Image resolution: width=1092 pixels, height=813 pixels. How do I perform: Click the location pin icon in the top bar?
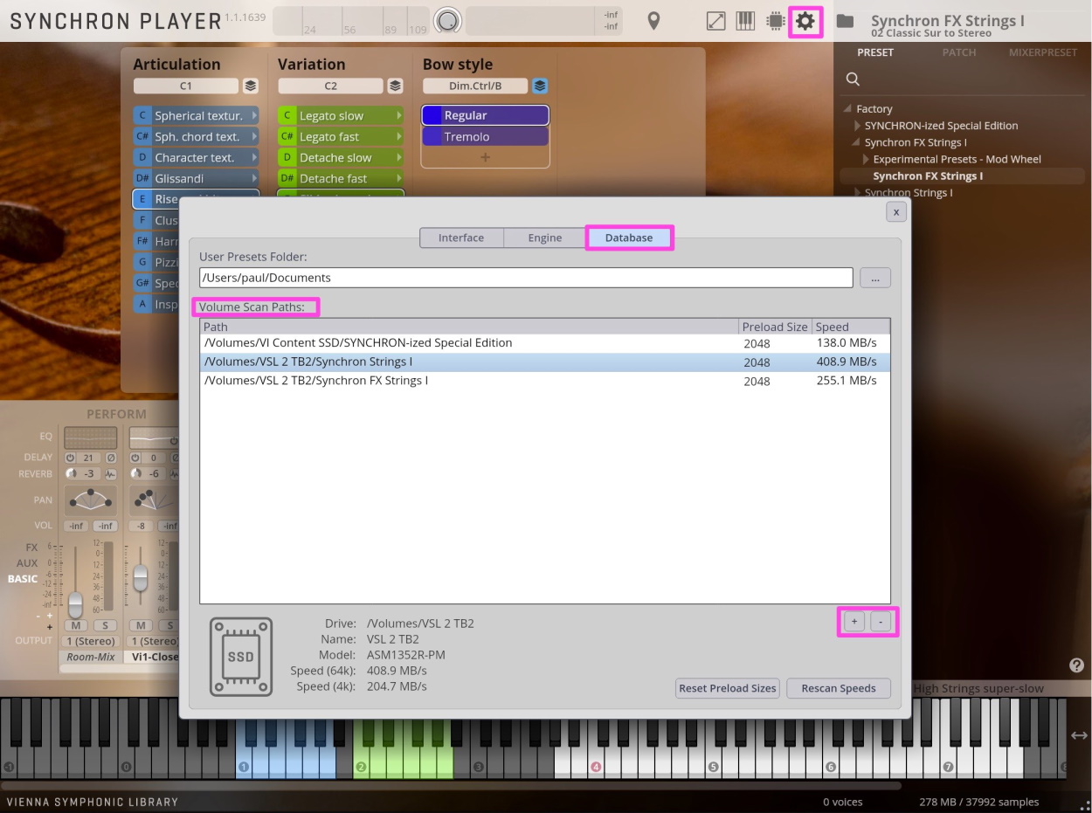coord(653,22)
